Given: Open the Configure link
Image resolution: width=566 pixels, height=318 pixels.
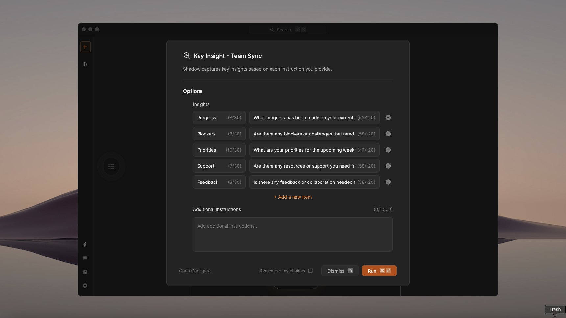Looking at the screenshot, I should tap(195, 271).
